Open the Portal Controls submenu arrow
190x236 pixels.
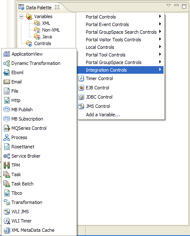pyautogui.click(x=160, y=16)
